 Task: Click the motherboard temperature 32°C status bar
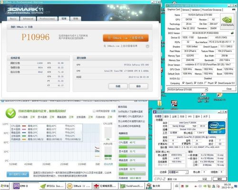click(132, 165)
